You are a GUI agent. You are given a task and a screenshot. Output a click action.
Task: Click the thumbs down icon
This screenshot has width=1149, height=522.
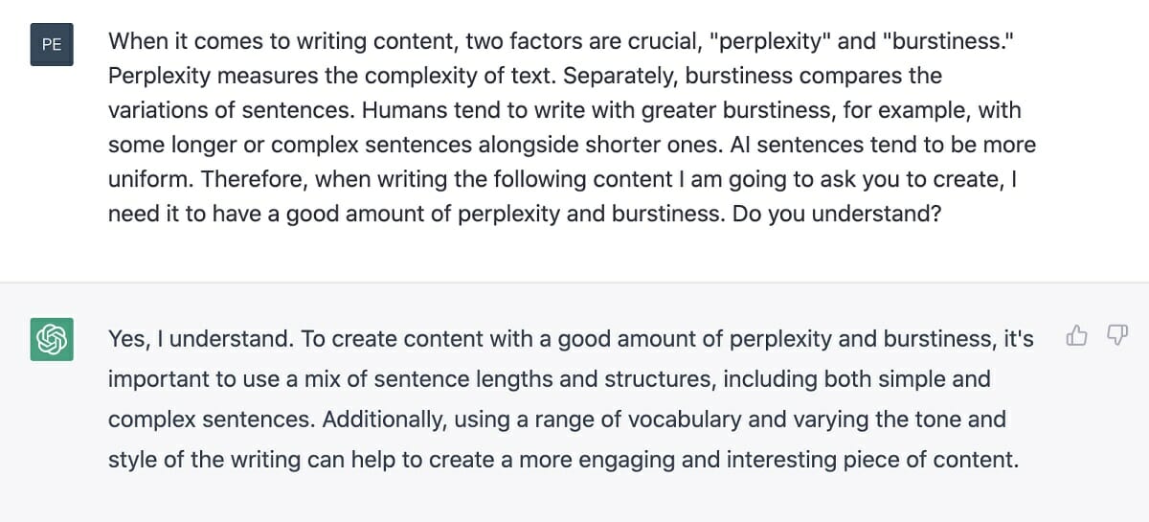click(1116, 335)
